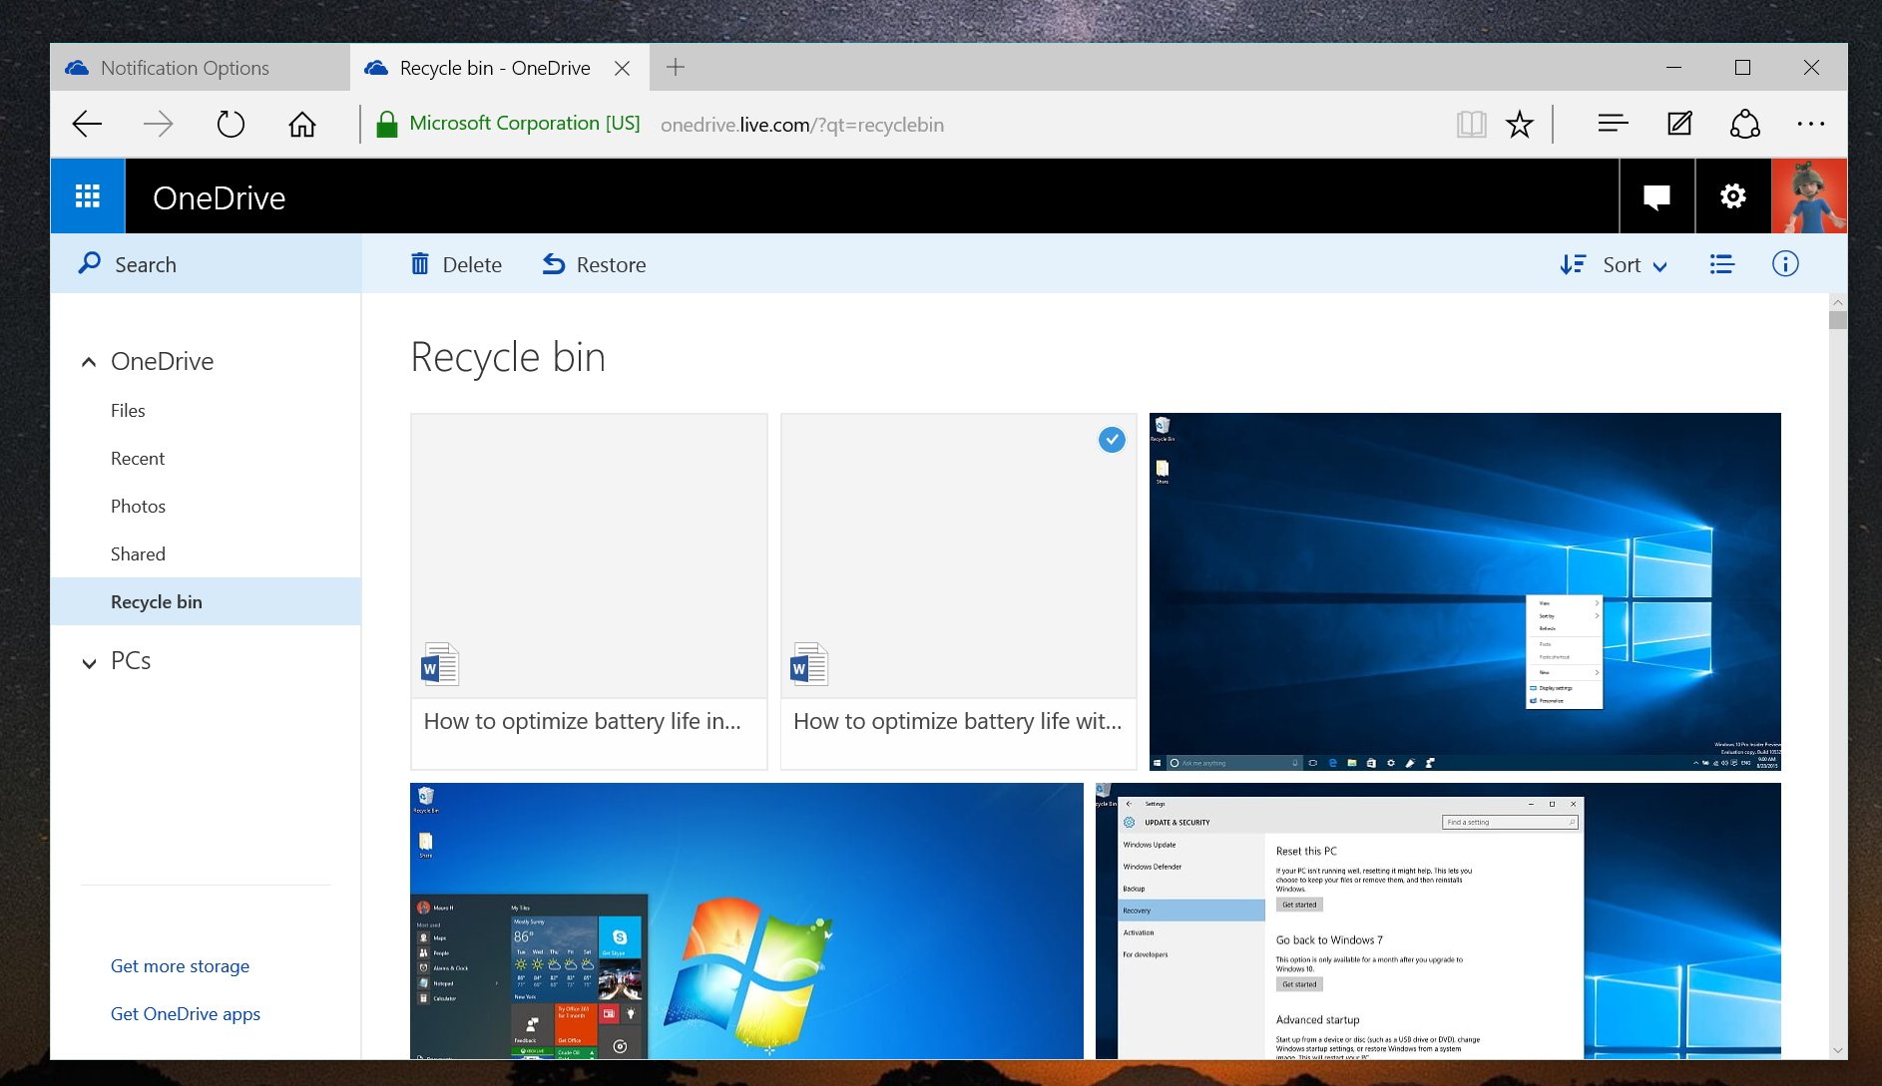Viewport: 1882px width, 1086px height.
Task: Open the Sort dropdown
Action: pos(1614,264)
